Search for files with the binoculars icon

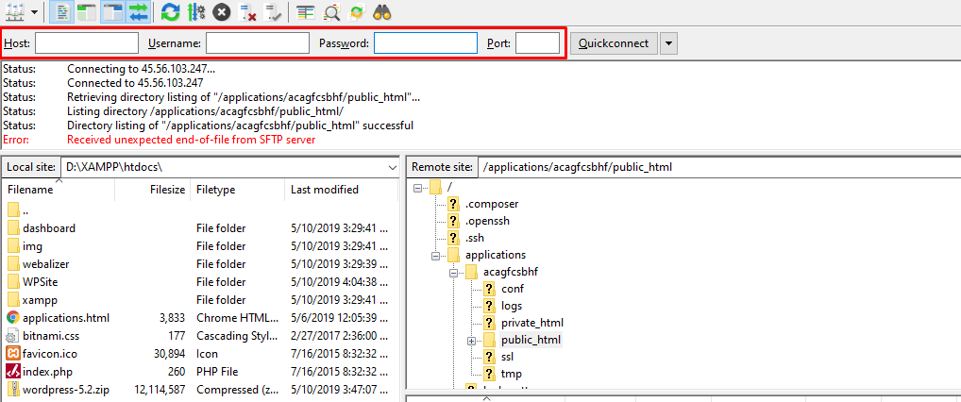pyautogui.click(x=382, y=11)
